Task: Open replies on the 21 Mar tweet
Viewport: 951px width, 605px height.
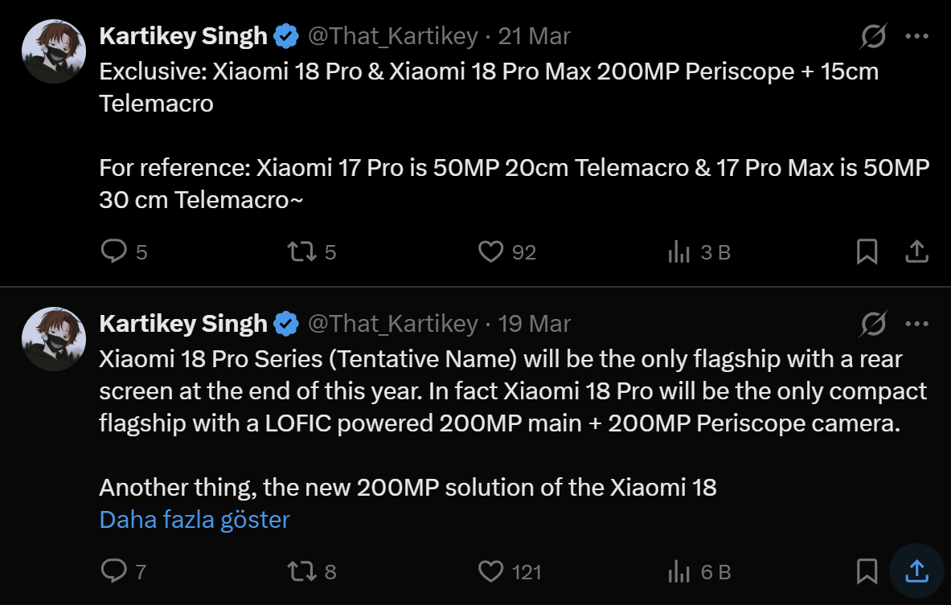Action: (113, 251)
